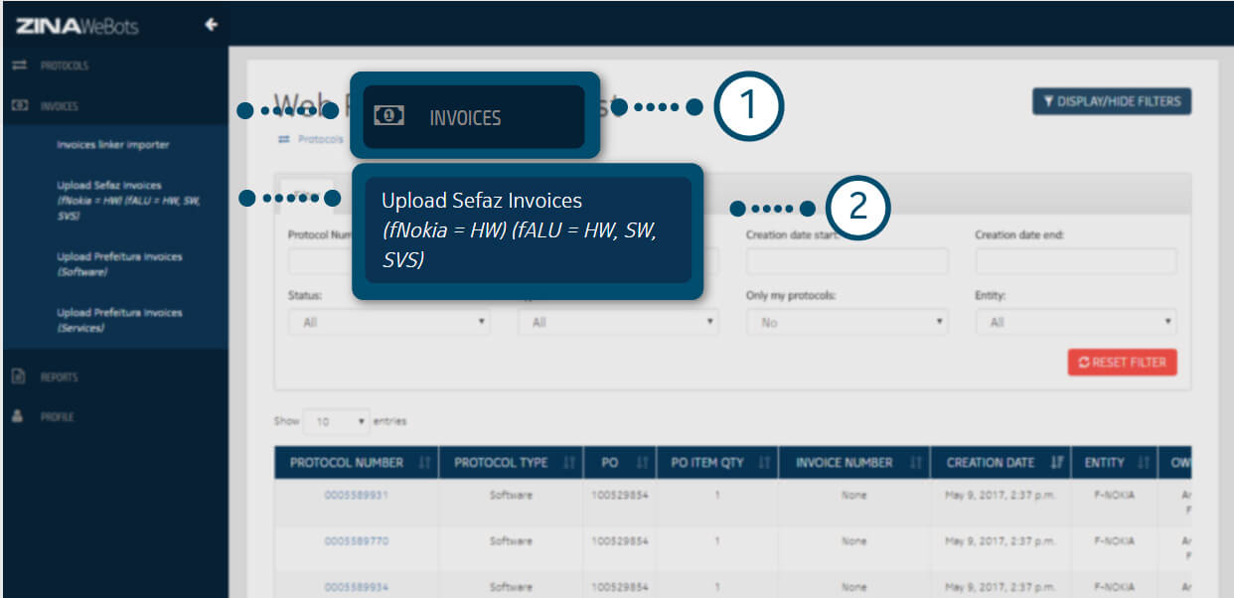
Task: Click the Display/Hide Filters button
Action: [1111, 101]
